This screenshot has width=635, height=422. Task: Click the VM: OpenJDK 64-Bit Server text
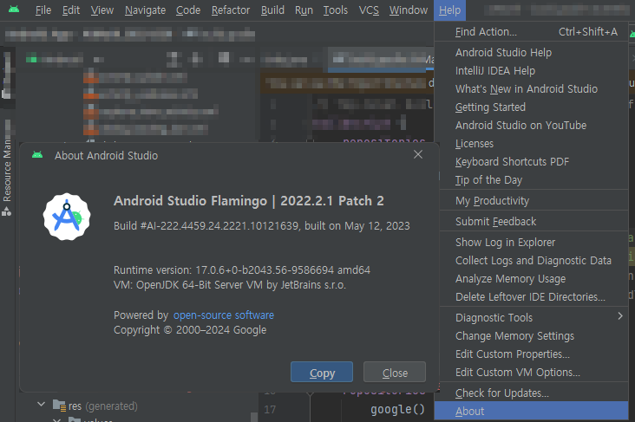point(230,285)
